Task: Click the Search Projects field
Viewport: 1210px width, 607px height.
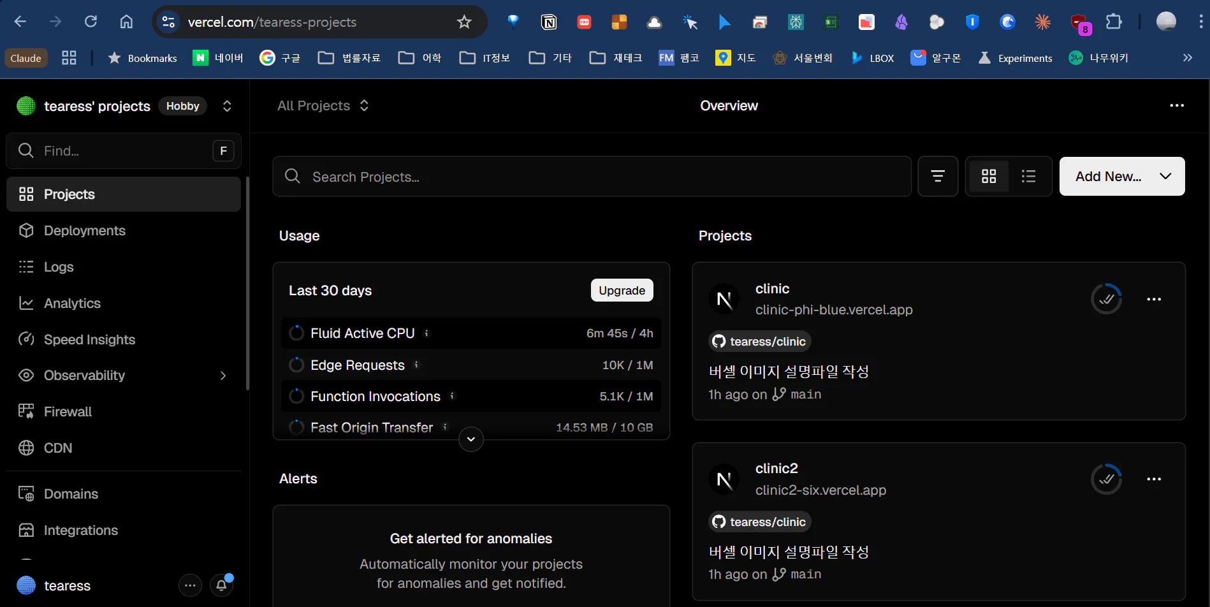Action: coord(592,177)
